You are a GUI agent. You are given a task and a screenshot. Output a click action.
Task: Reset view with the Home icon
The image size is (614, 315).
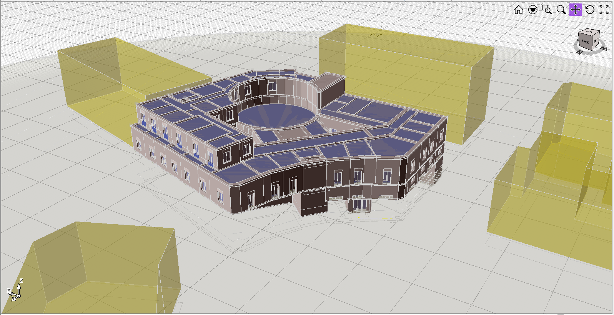(x=518, y=10)
